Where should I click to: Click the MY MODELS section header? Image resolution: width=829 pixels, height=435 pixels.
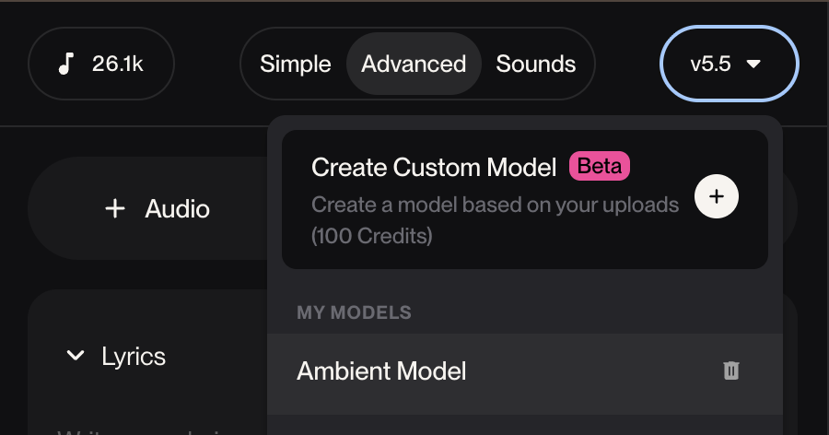[x=354, y=313]
